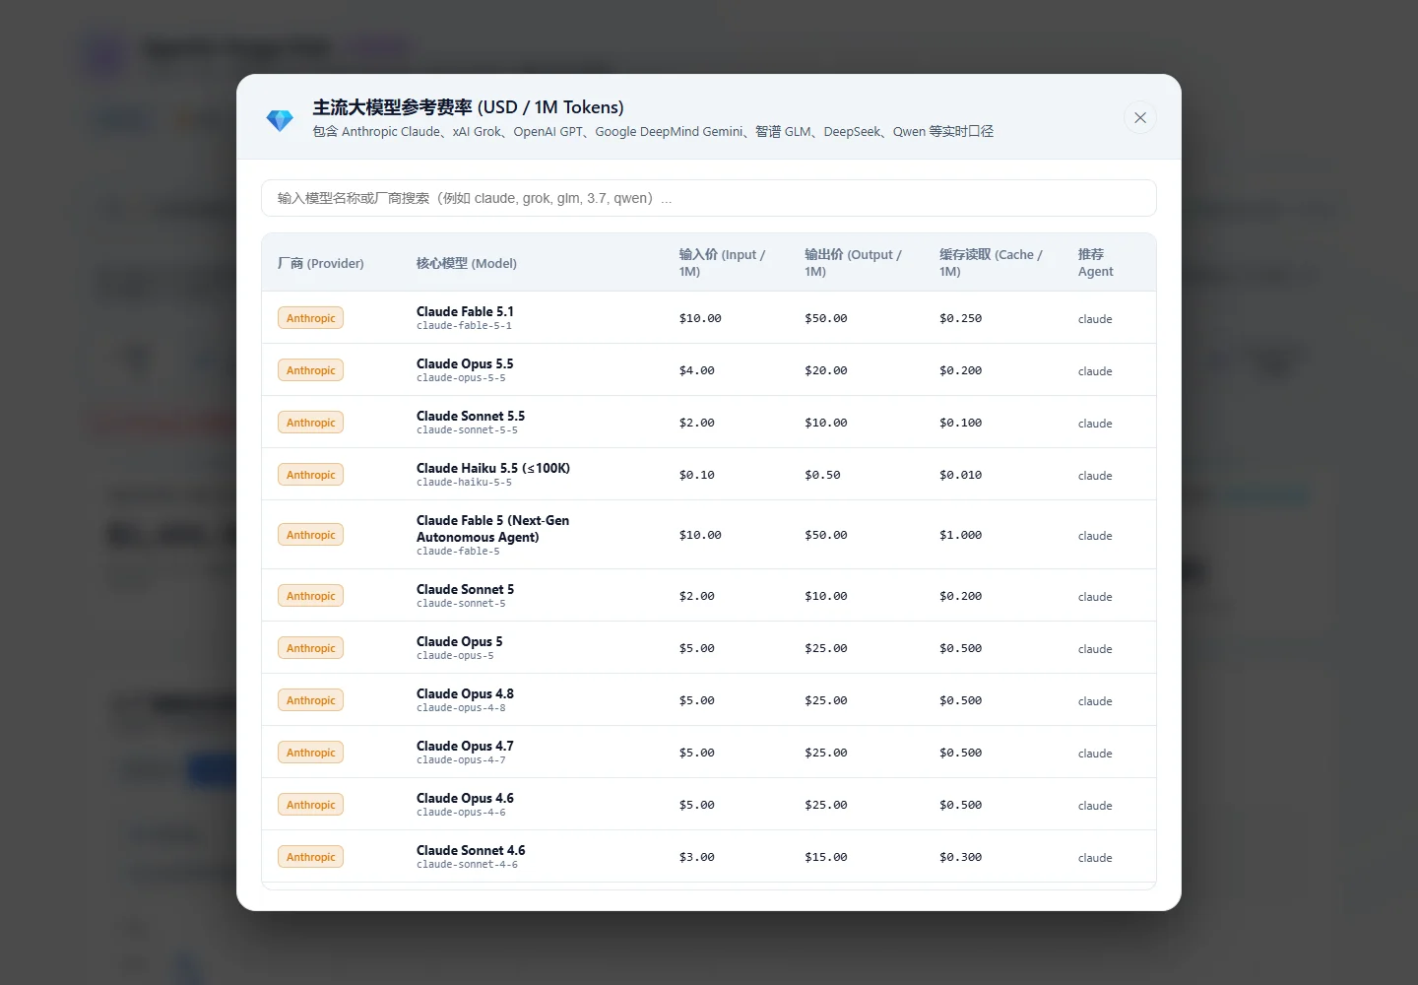Click Anthropic badge in Claude Fable 5.1 row
1418x985 pixels.
[x=310, y=318]
